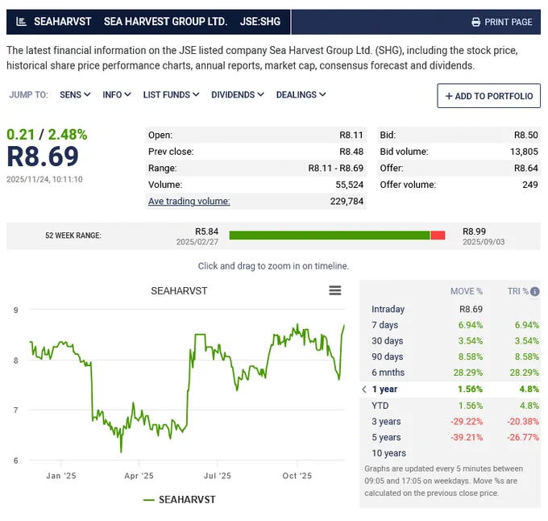Screen dimensions: 548x521
Task: Click the Open value R8.11
Action: tap(351, 135)
